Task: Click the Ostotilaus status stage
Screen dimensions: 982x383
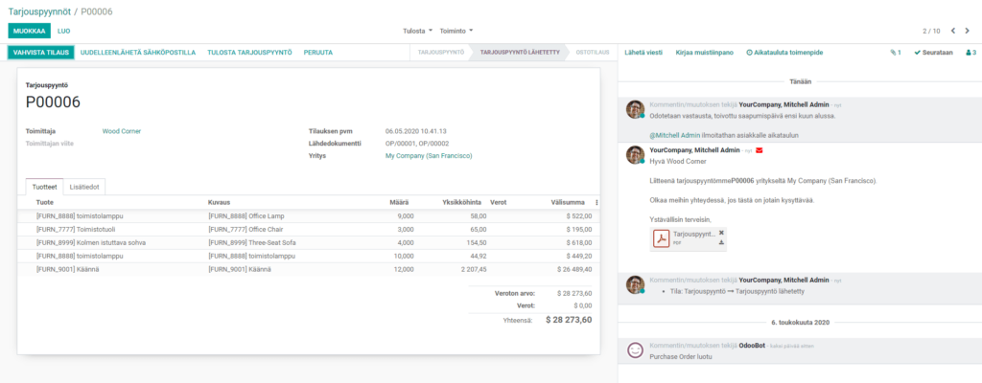Action: pos(593,53)
